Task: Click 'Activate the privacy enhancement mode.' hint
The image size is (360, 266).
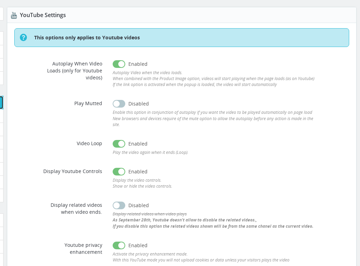Action: (150, 254)
